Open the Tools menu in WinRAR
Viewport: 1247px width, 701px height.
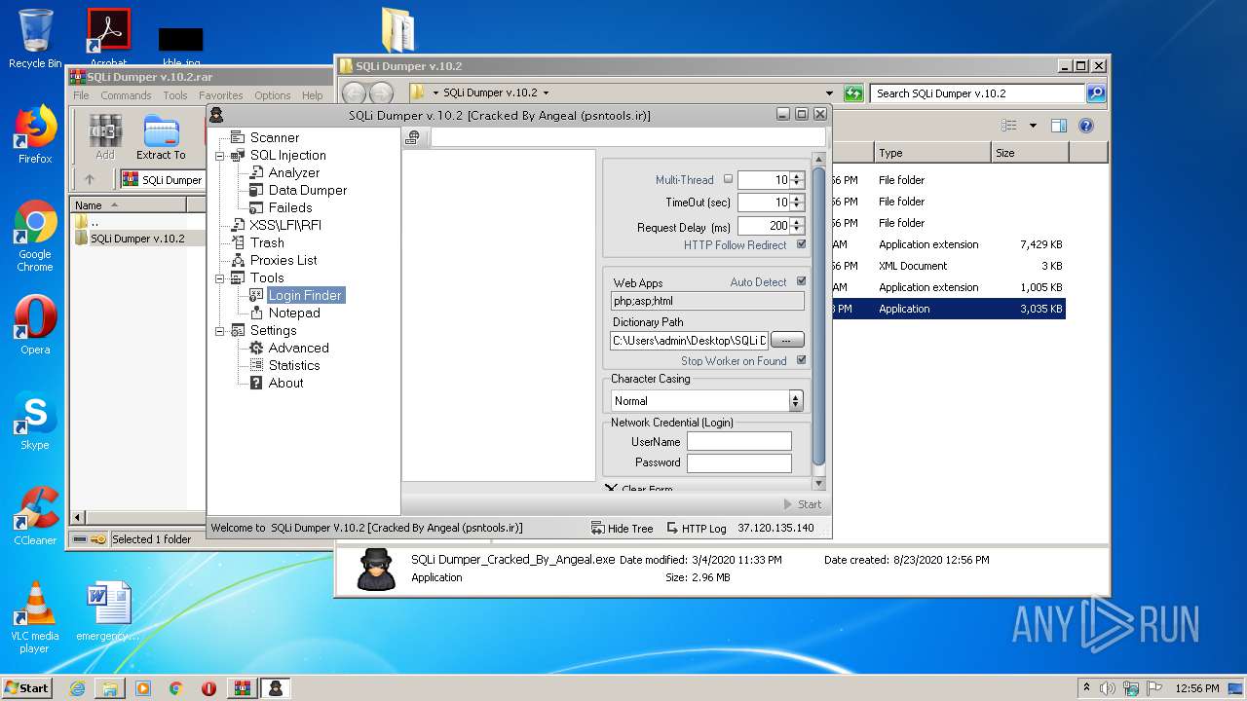175,95
